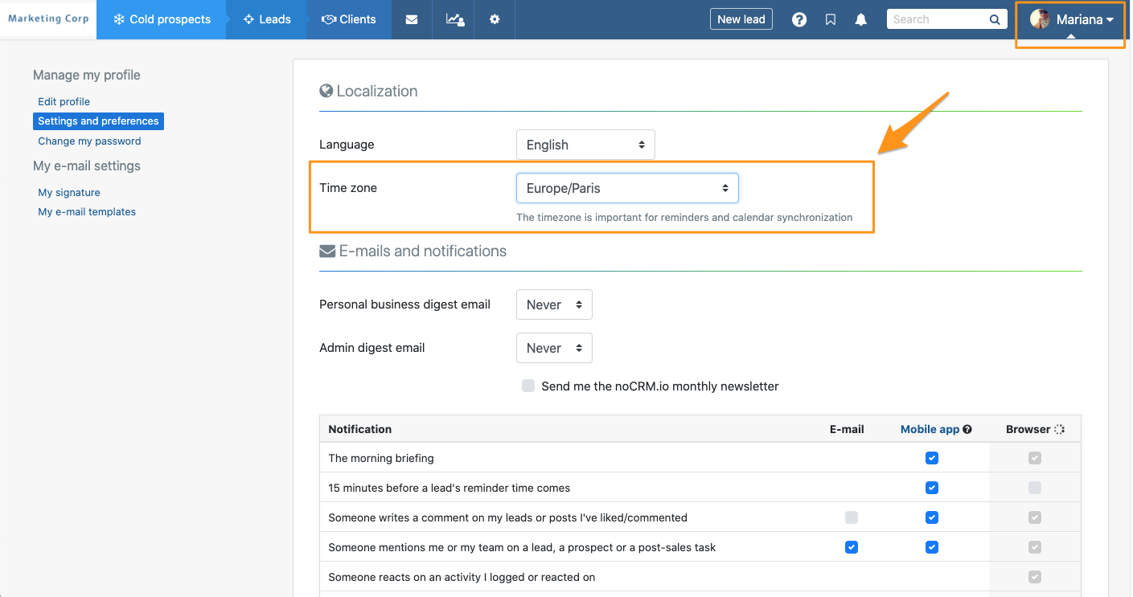This screenshot has height=597, width=1133.
Task: Uncheck Mobile app for morning briefing
Action: 931,458
